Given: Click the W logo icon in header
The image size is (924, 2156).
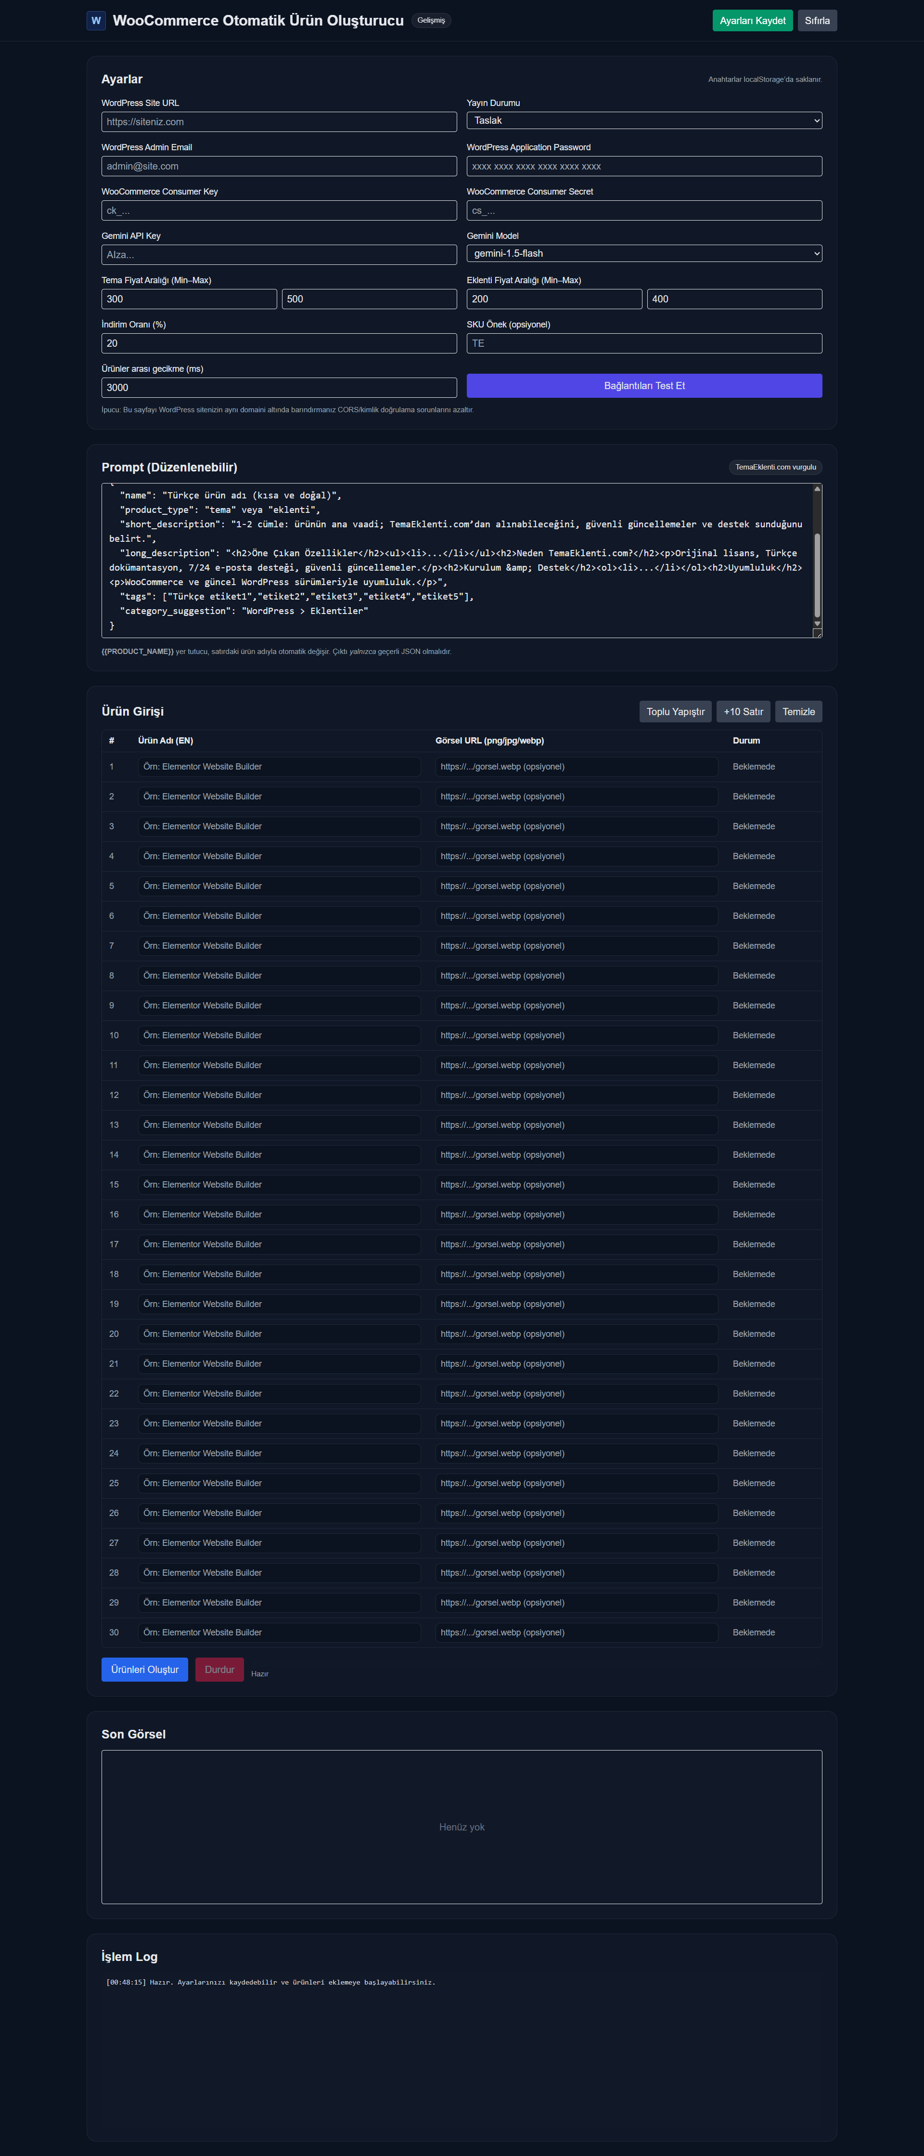Looking at the screenshot, I should click(96, 20).
